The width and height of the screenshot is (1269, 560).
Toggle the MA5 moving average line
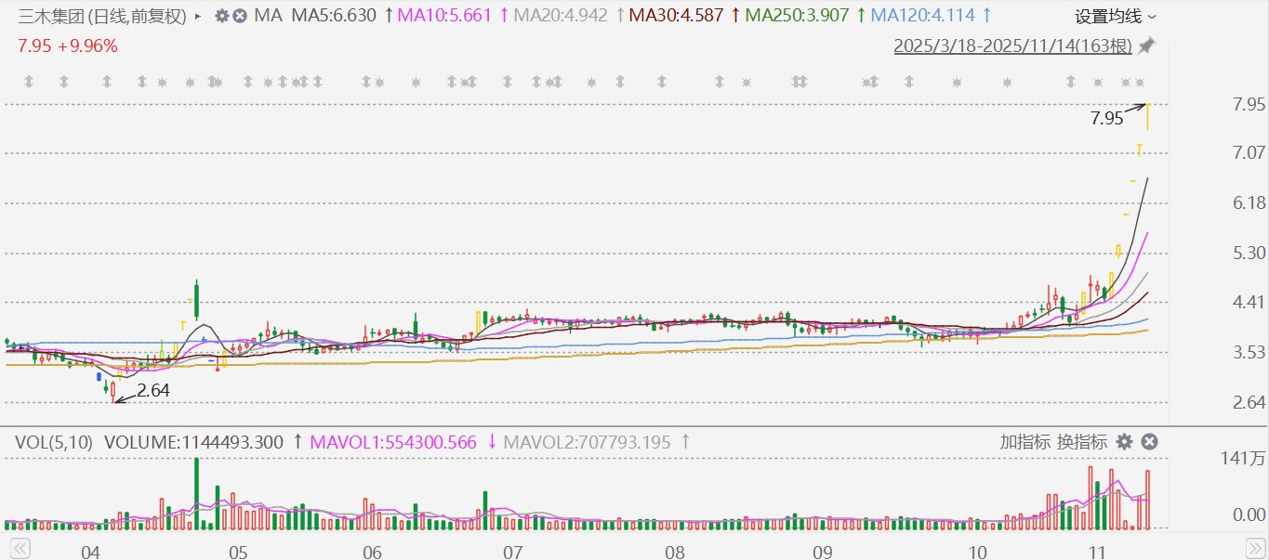tap(334, 16)
